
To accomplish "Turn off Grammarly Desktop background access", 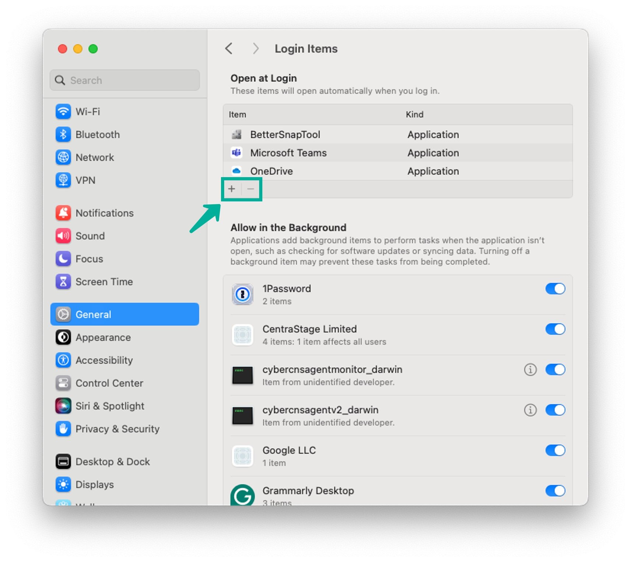I will [x=555, y=491].
